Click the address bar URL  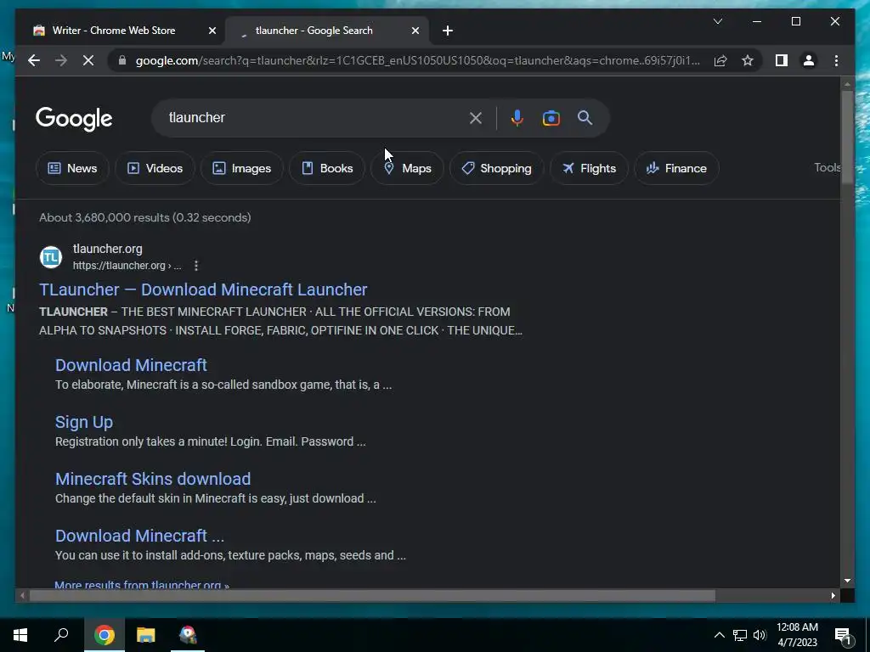coord(417,60)
